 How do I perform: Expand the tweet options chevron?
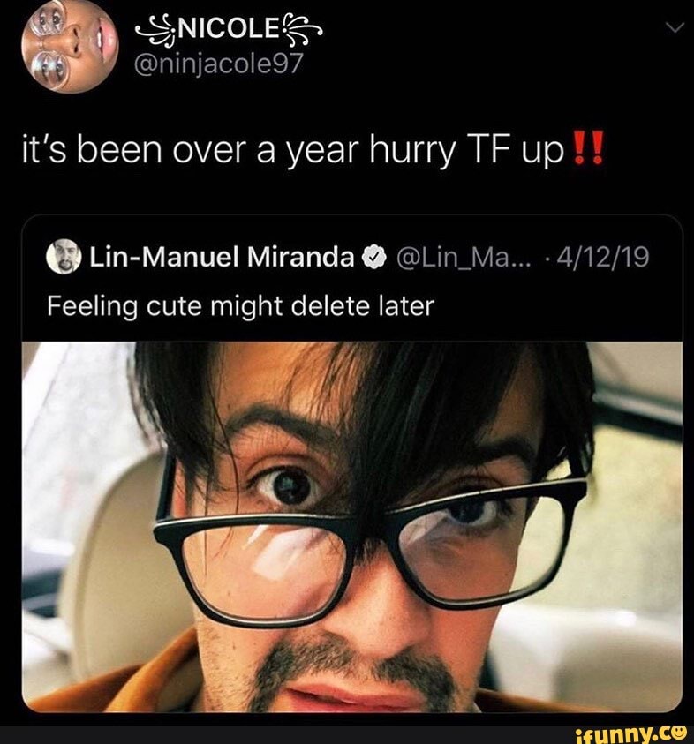click(675, 28)
